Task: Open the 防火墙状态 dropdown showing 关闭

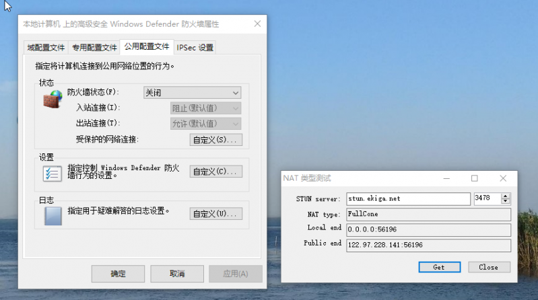Action: pyautogui.click(x=192, y=93)
